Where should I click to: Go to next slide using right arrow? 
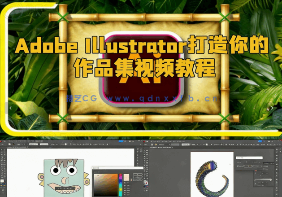point(272,108)
